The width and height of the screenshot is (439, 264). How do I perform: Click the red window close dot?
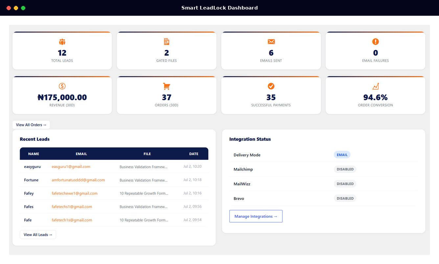[9, 8]
